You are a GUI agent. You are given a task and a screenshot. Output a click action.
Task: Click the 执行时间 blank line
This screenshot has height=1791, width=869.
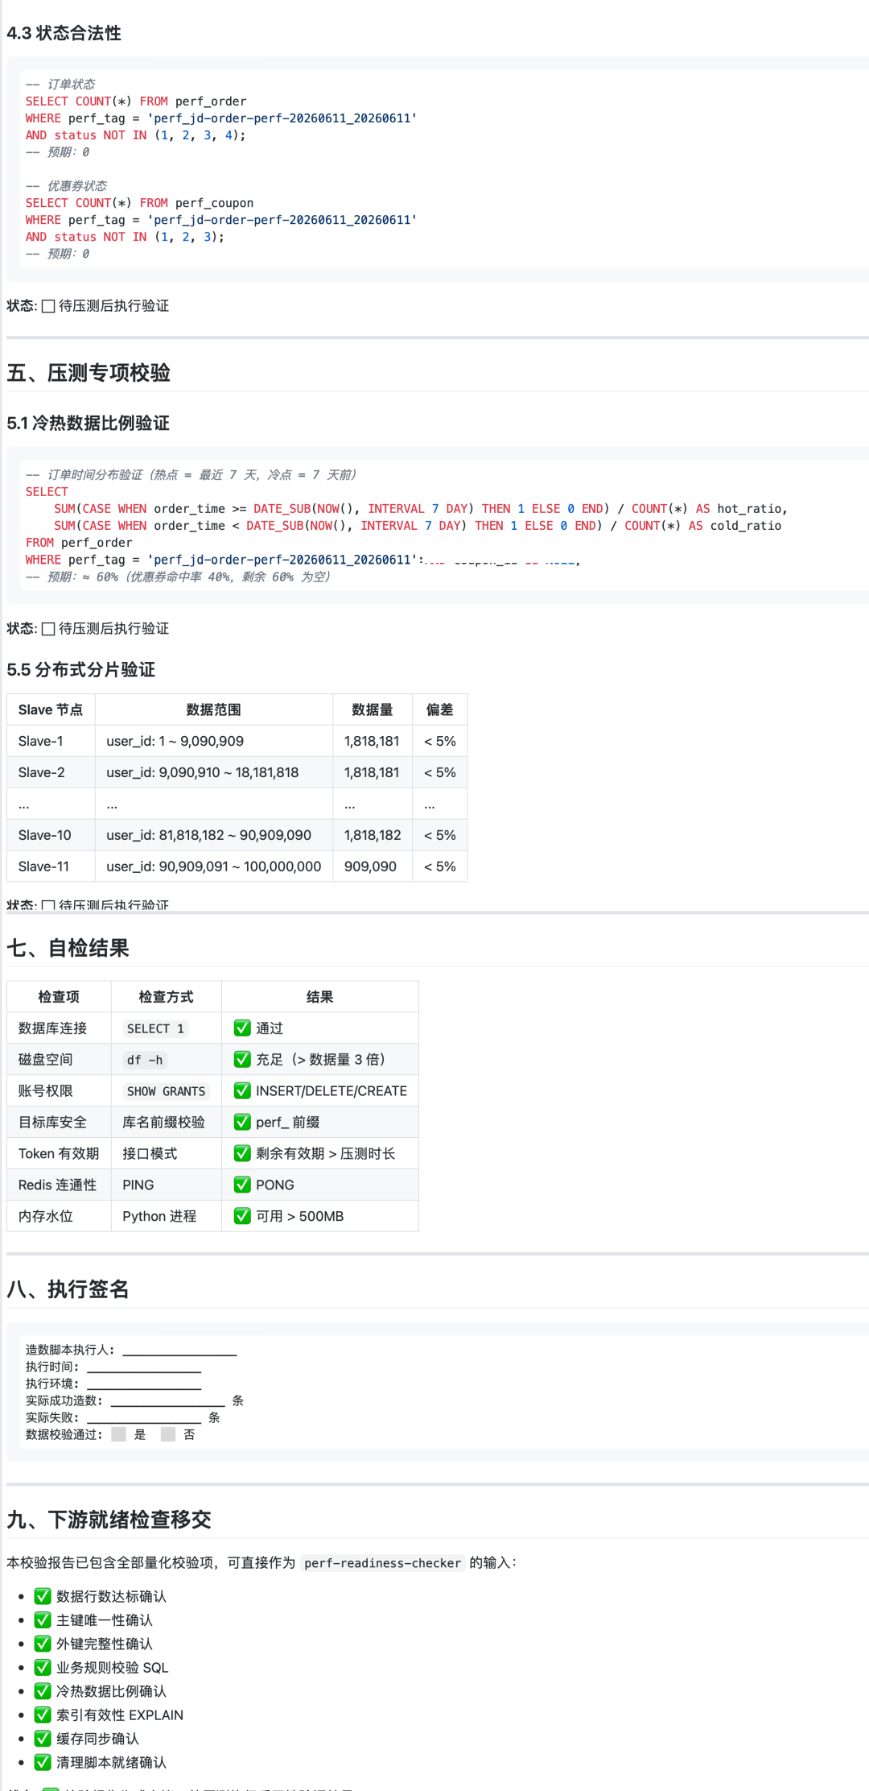pyautogui.click(x=144, y=1367)
